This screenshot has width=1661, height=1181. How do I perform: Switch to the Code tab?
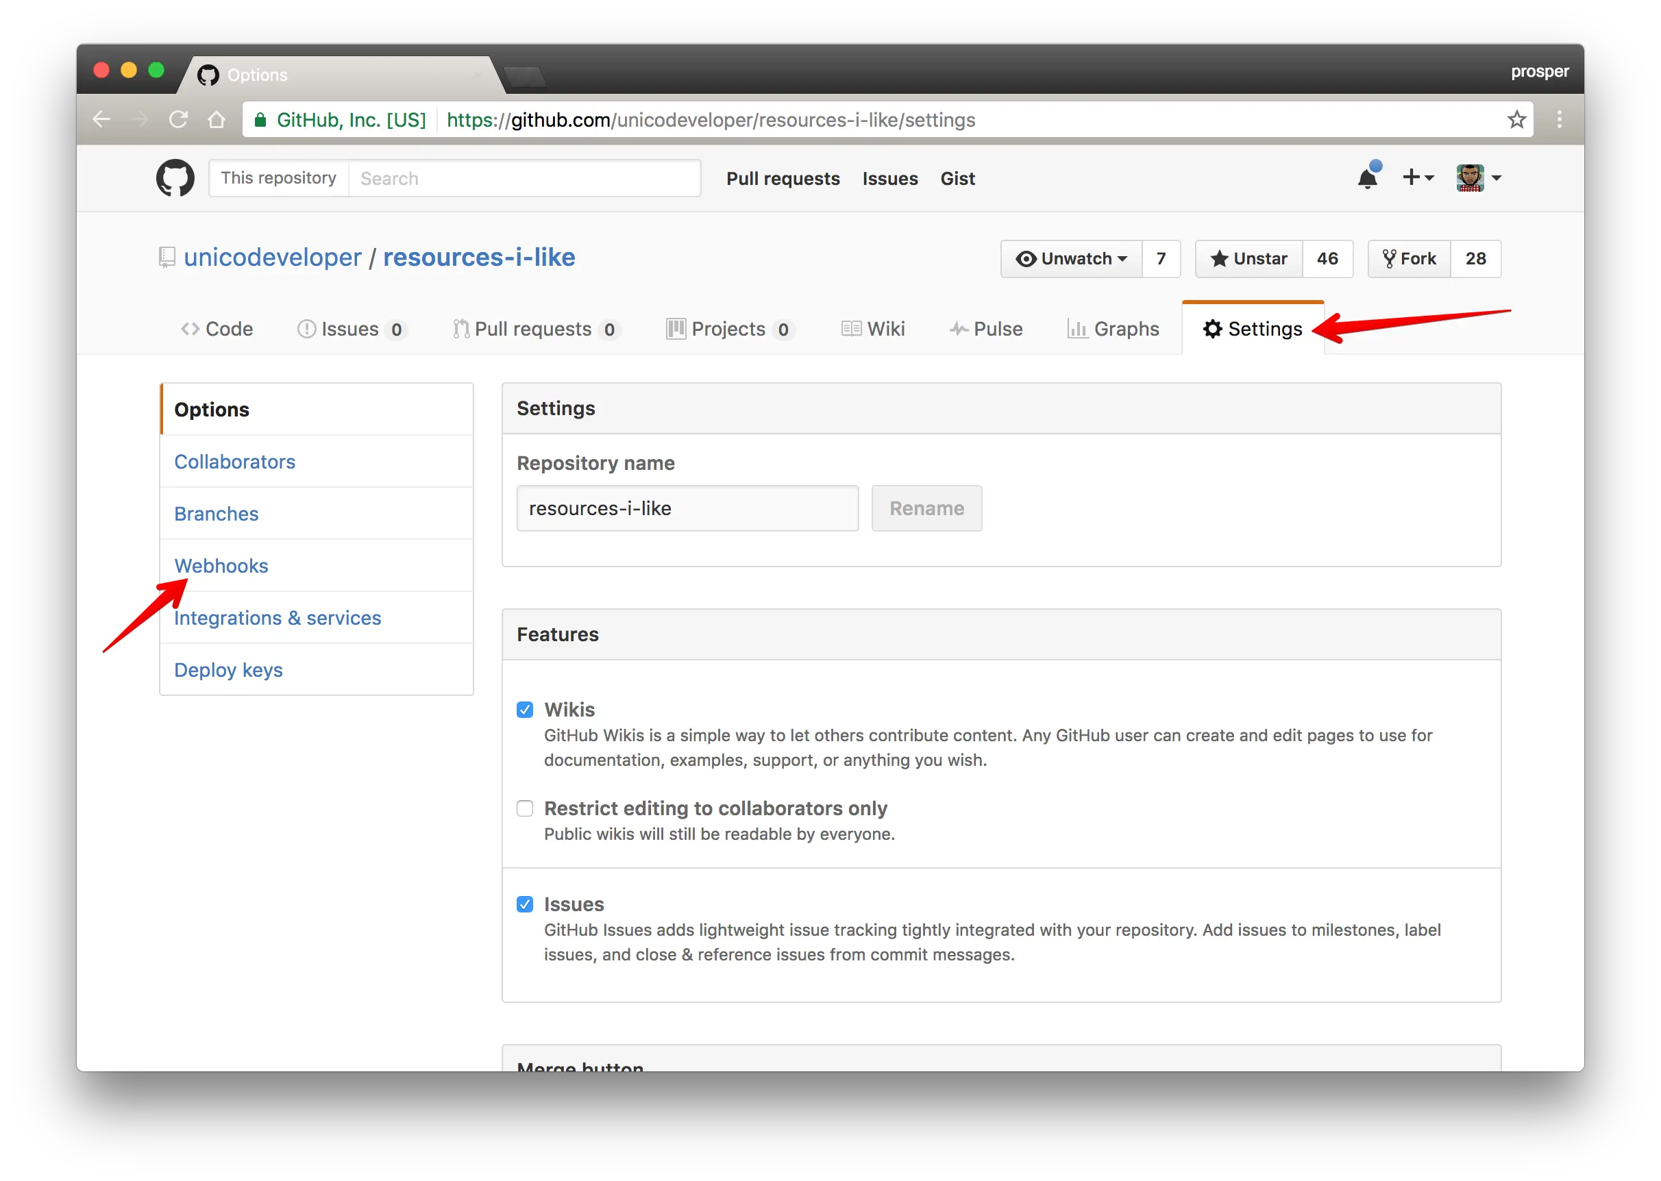coord(217,330)
